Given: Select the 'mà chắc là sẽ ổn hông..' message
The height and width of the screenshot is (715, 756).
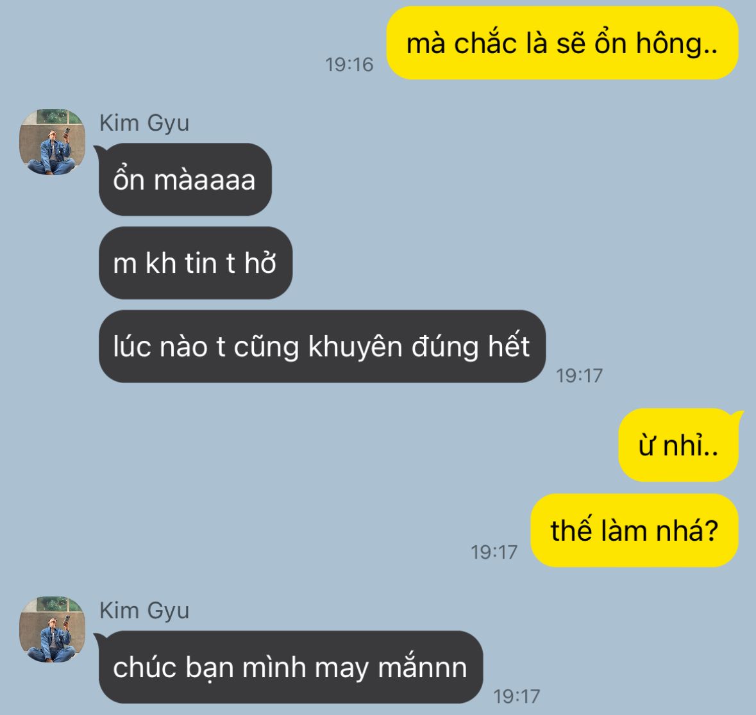Looking at the screenshot, I should tap(562, 43).
